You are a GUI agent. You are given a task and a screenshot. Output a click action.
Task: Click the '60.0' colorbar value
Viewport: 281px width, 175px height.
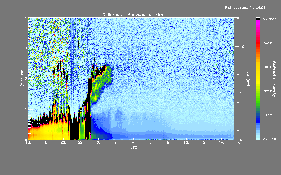(x=269, y=115)
